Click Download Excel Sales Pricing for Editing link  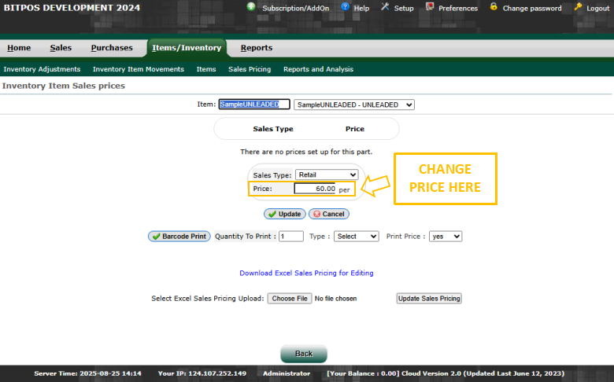click(x=306, y=273)
